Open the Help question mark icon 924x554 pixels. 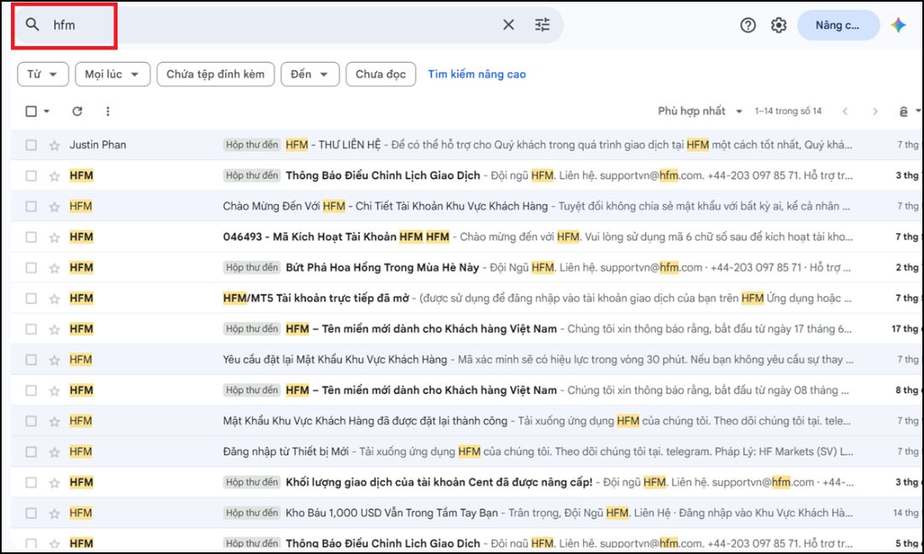[748, 25]
